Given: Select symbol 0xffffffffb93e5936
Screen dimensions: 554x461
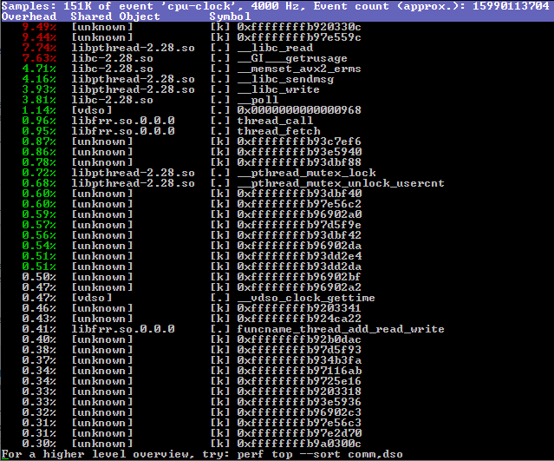Looking at the screenshot, I should tap(299, 402).
